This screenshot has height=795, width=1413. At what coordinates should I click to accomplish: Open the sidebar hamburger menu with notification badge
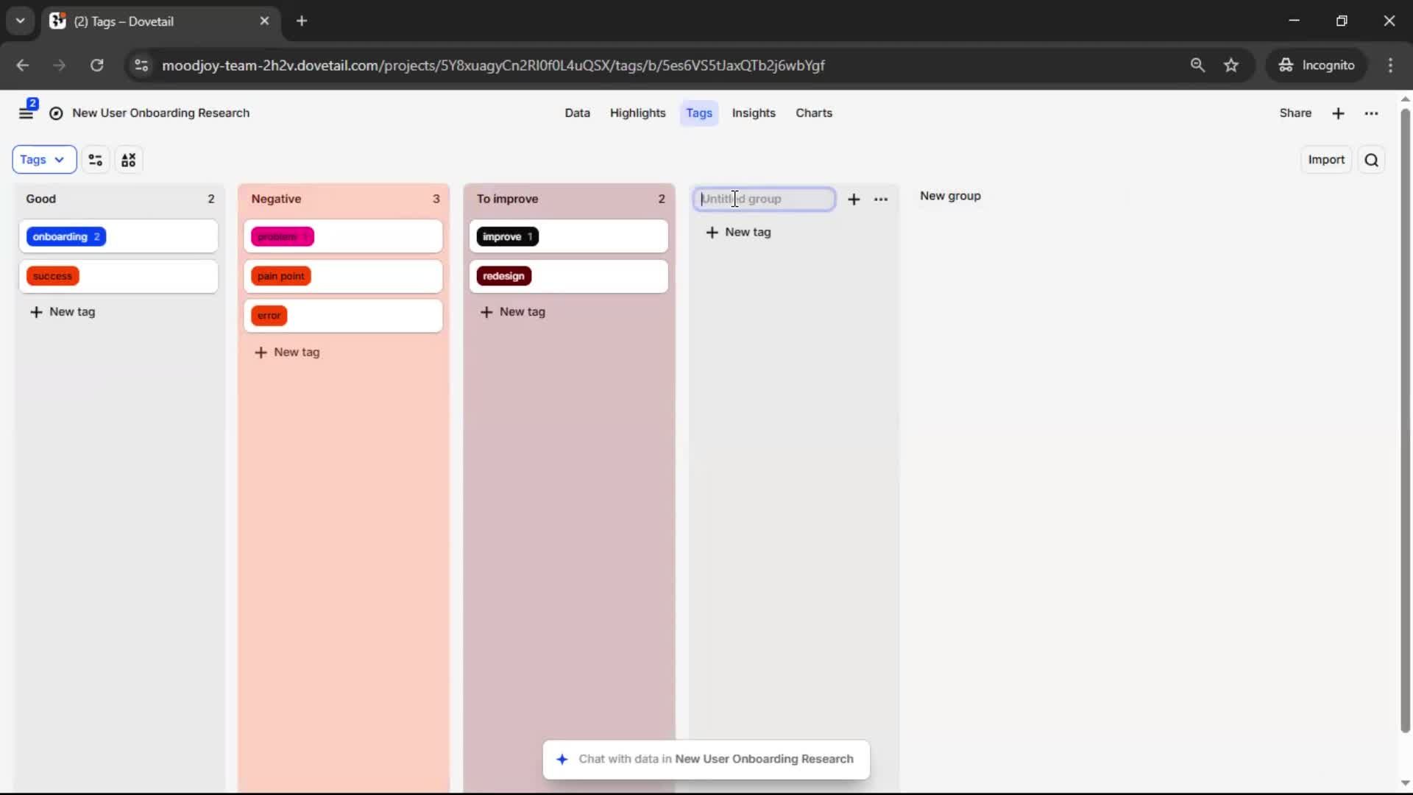26,113
